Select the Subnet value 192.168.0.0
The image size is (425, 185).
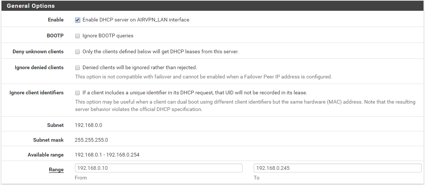[x=88, y=125]
